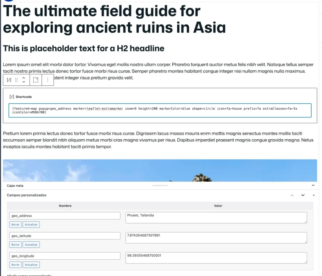Click the geo_address name field
322x276 pixels.
coord(65,216)
